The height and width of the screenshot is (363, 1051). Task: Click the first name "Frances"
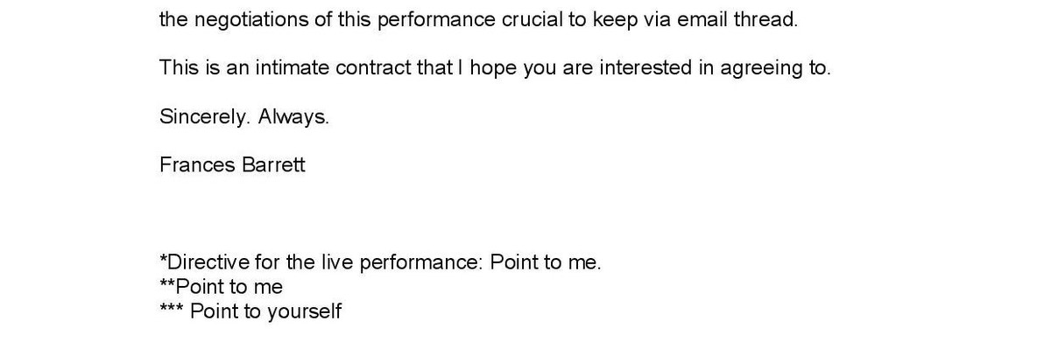(x=195, y=164)
